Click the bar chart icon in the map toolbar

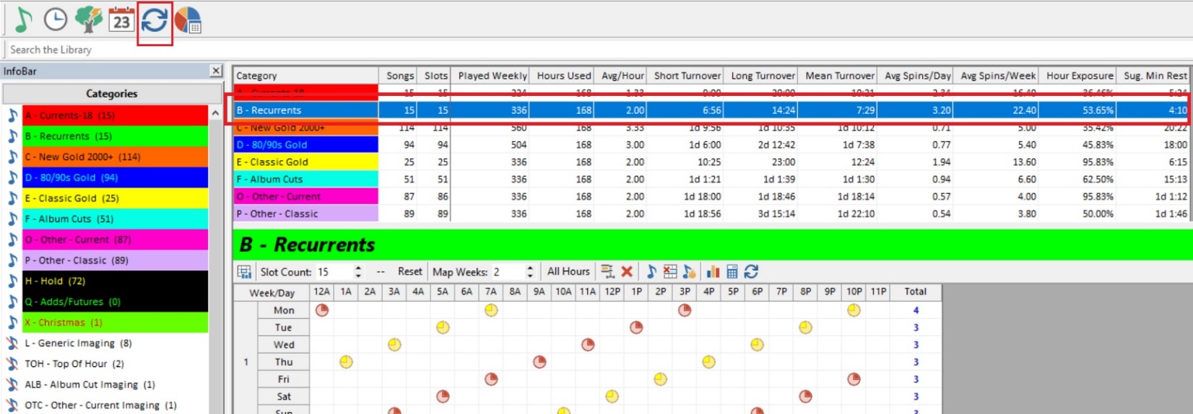[x=713, y=272]
